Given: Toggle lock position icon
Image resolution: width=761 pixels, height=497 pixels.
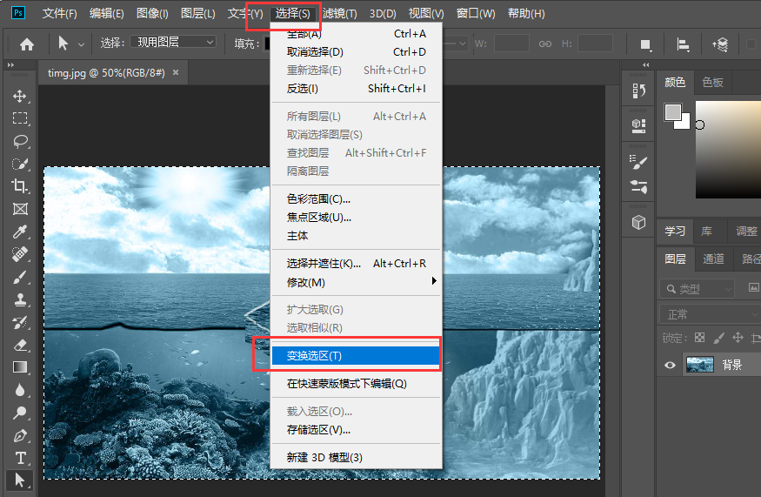Looking at the screenshot, I should pos(738,337).
